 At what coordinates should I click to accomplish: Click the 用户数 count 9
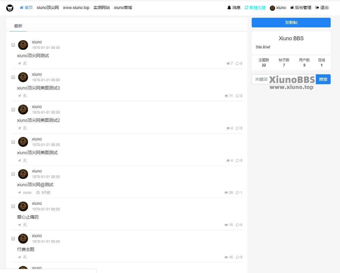[x=304, y=65]
